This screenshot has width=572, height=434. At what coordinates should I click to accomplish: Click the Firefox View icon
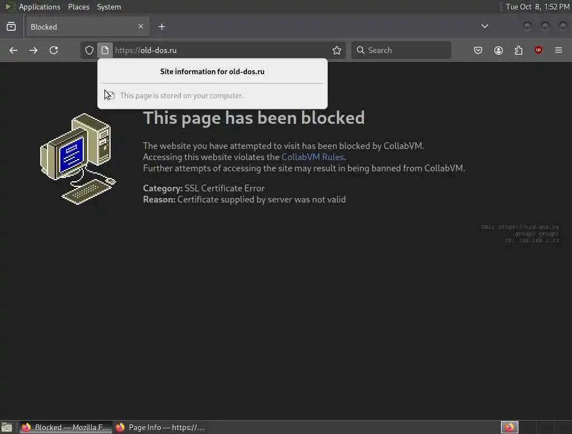11,27
